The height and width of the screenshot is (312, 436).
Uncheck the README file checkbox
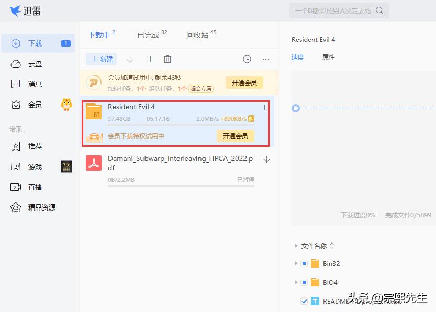(303, 301)
